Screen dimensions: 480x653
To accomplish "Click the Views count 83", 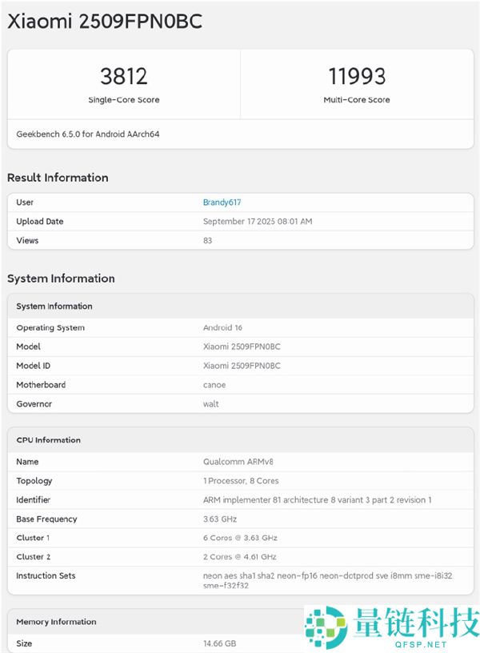I will [208, 241].
